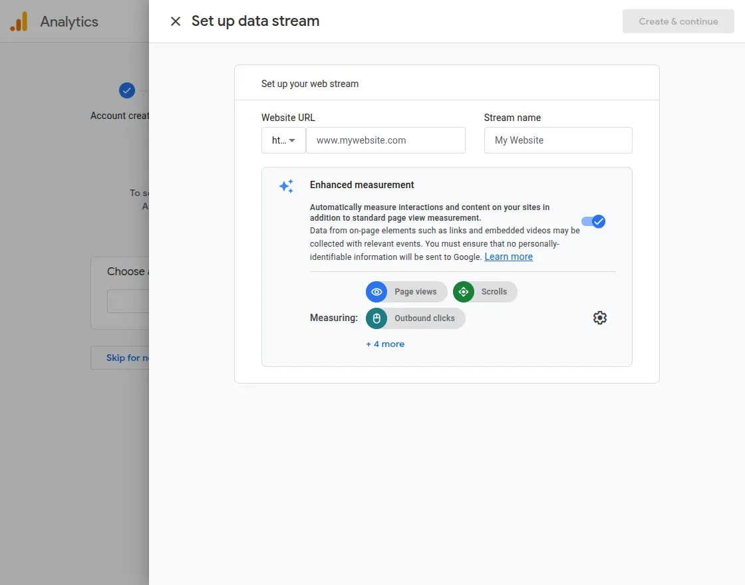Click the Scrolls chip label
The height and width of the screenshot is (585, 745).
(494, 292)
